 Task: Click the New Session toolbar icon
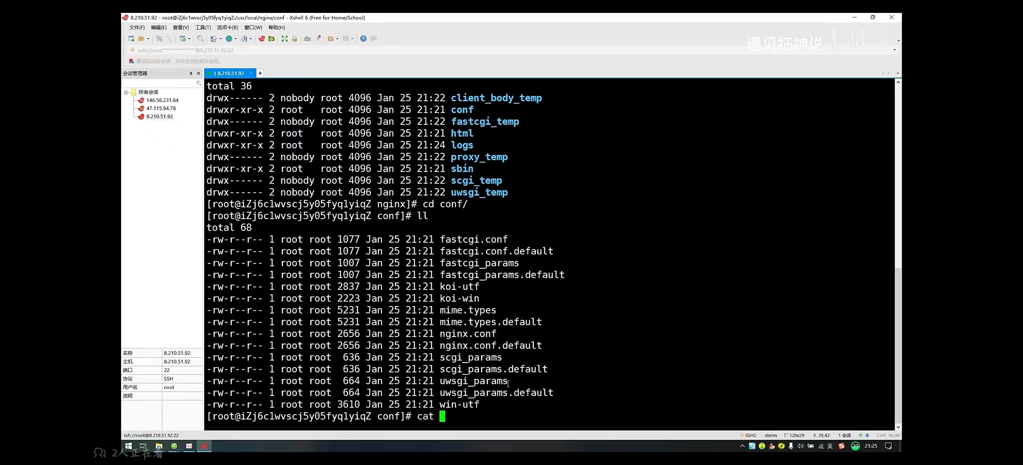click(131, 38)
